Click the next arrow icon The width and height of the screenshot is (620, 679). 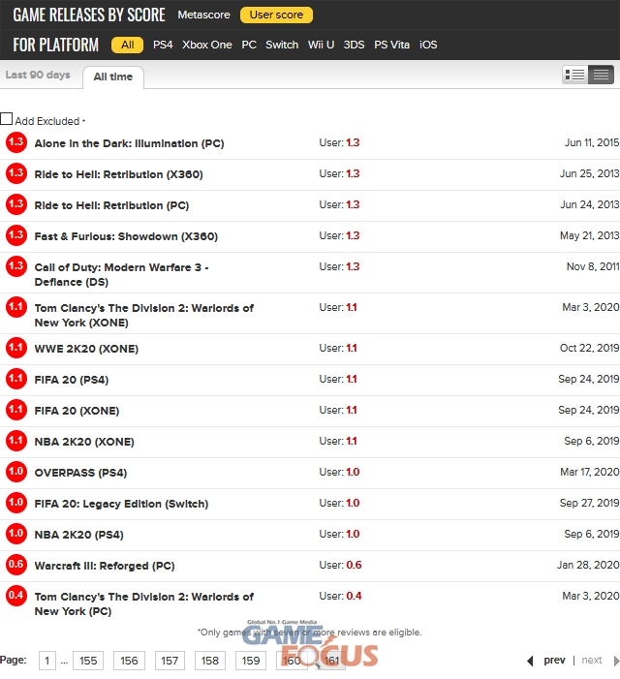(616, 661)
